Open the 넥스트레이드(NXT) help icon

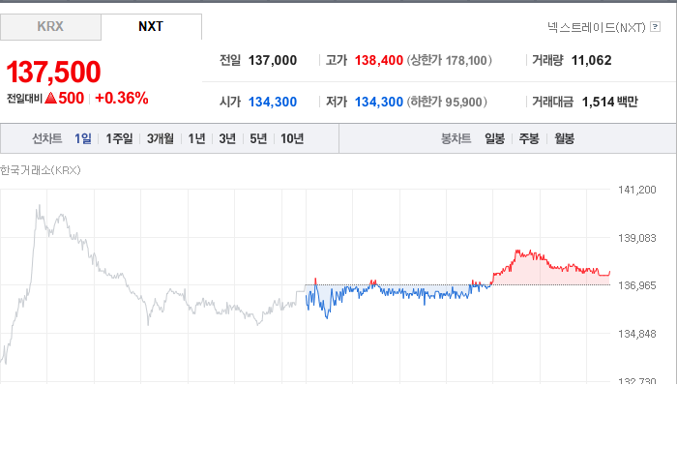coord(656,27)
